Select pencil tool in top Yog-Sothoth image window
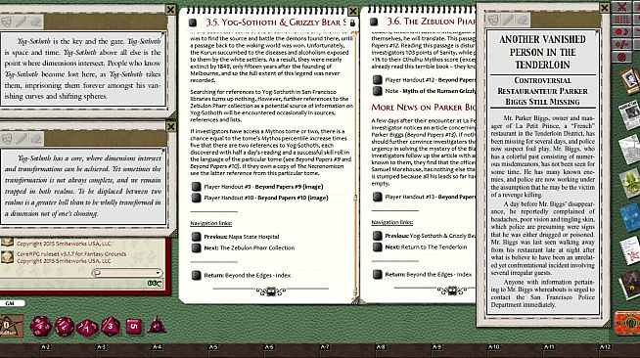The height and width of the screenshot is (358, 640). click(x=22, y=22)
